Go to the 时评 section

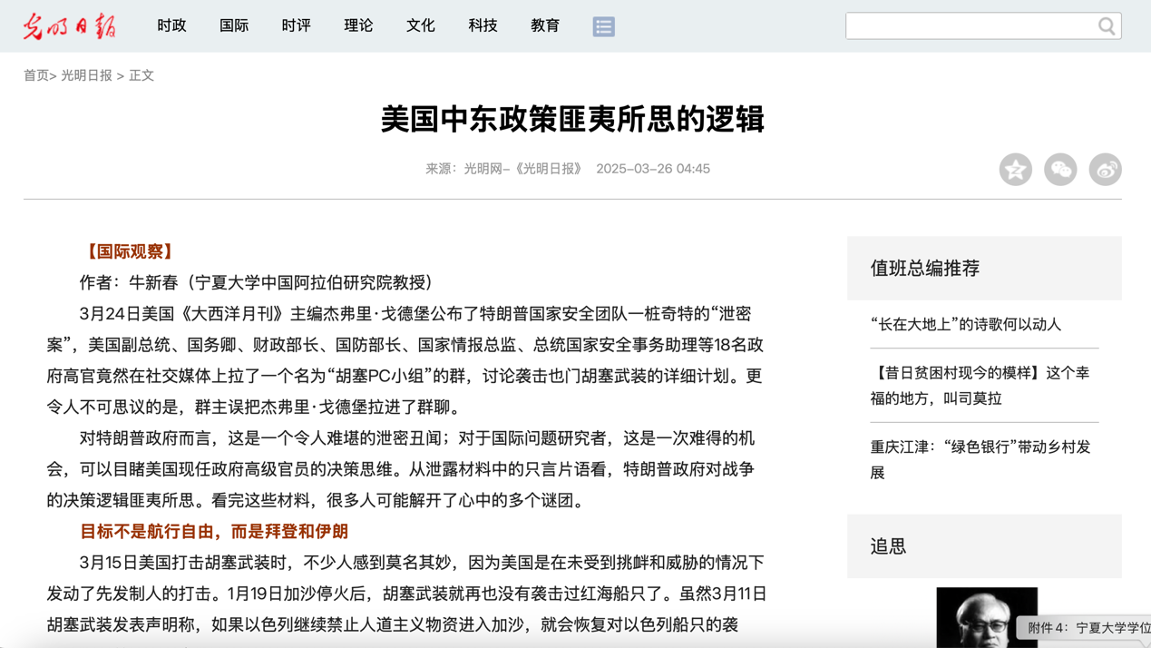pyautogui.click(x=296, y=26)
